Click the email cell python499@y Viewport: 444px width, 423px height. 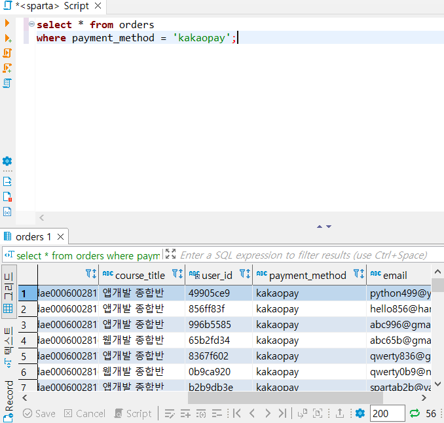399,293
